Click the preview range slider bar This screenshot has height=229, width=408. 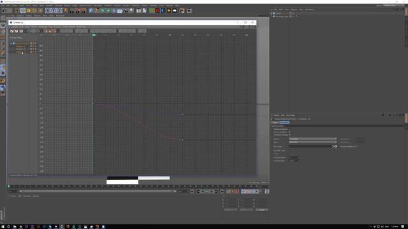(98, 191)
